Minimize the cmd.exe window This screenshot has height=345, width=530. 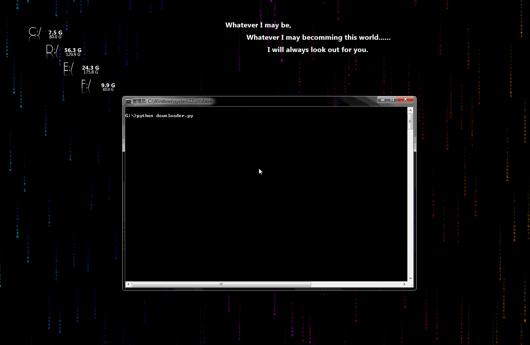(x=382, y=100)
